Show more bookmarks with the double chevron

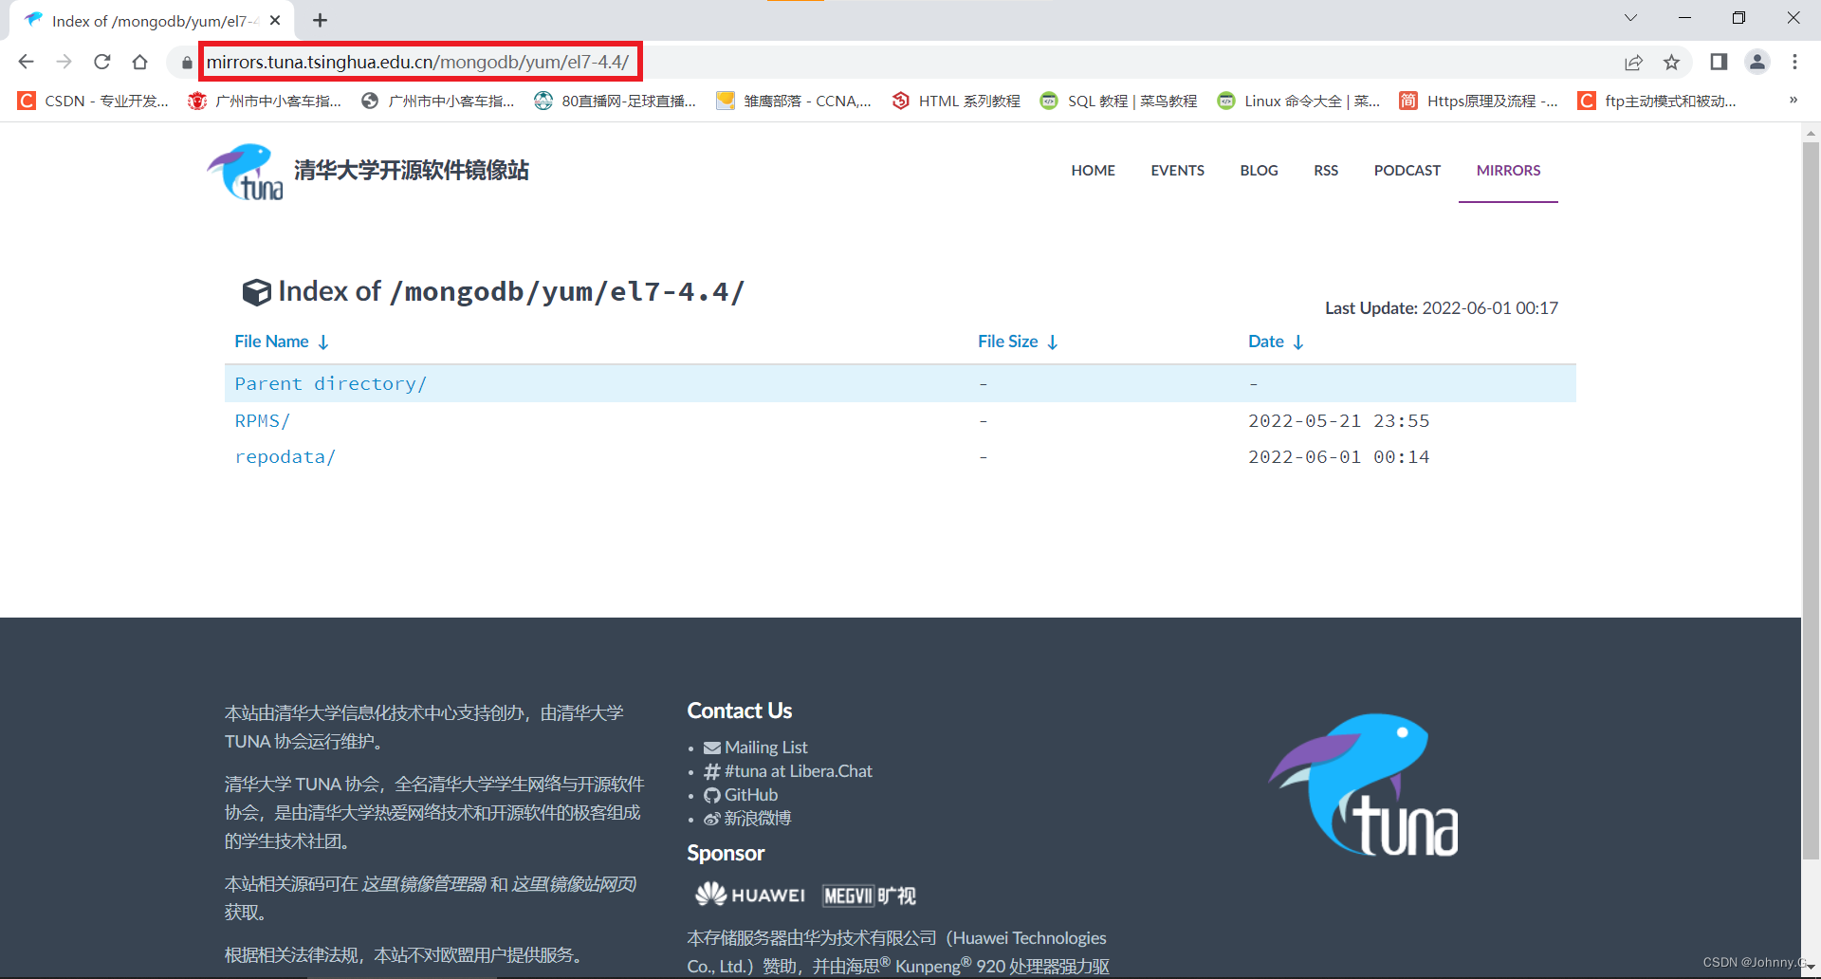1793,100
